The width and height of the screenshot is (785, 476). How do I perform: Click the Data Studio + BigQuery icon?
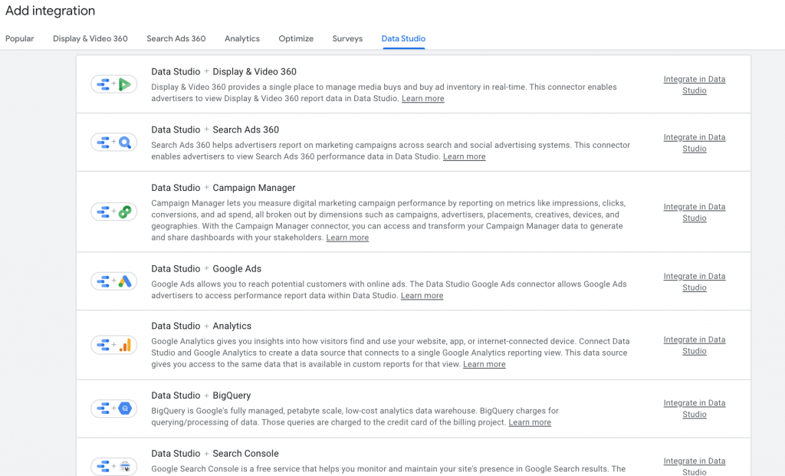(113, 409)
